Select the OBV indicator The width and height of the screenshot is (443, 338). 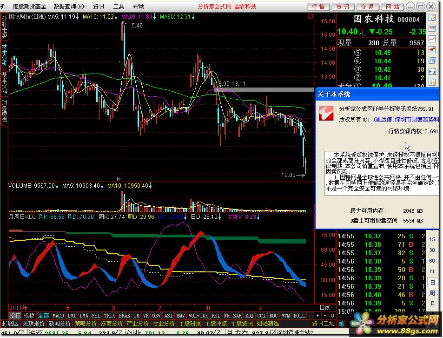pos(156,316)
